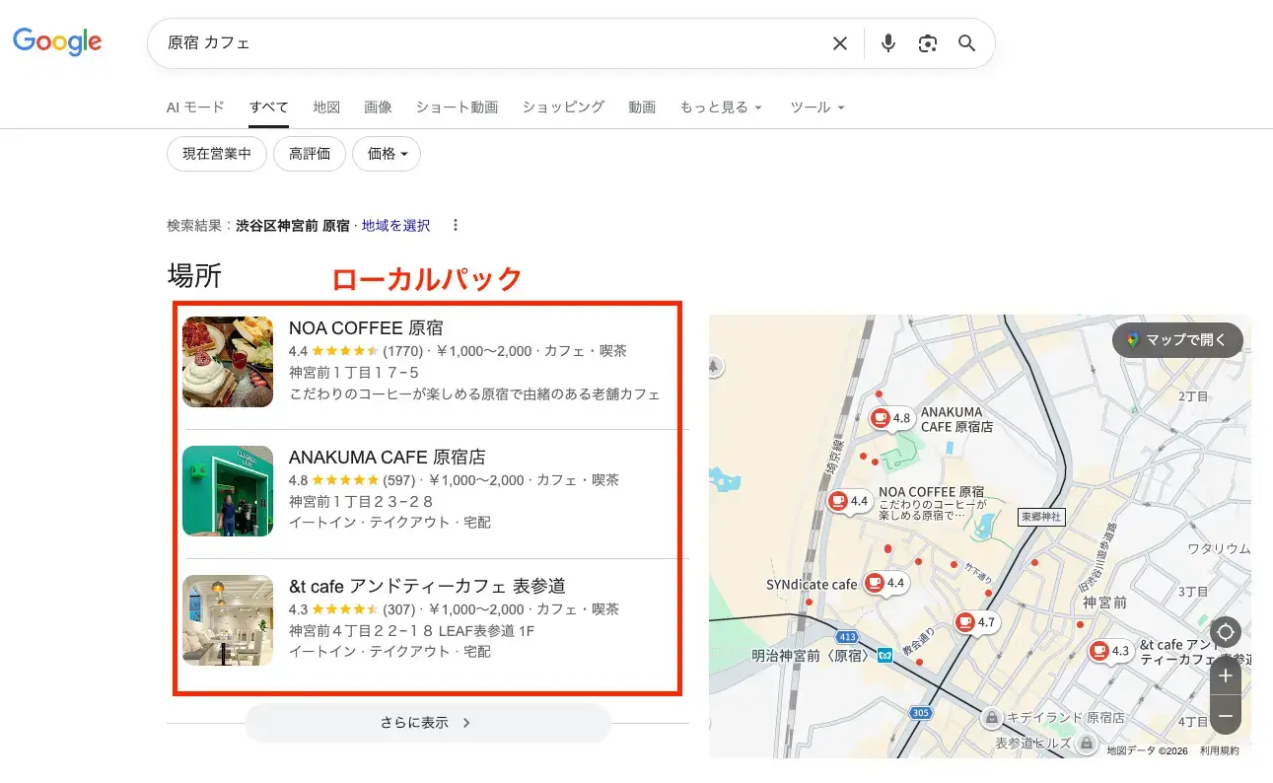The width and height of the screenshot is (1273, 783).
Task: Click the マップで開く button on map
Action: (x=1177, y=340)
